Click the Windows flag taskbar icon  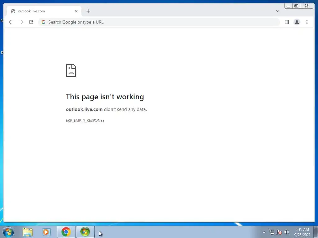[85, 232]
